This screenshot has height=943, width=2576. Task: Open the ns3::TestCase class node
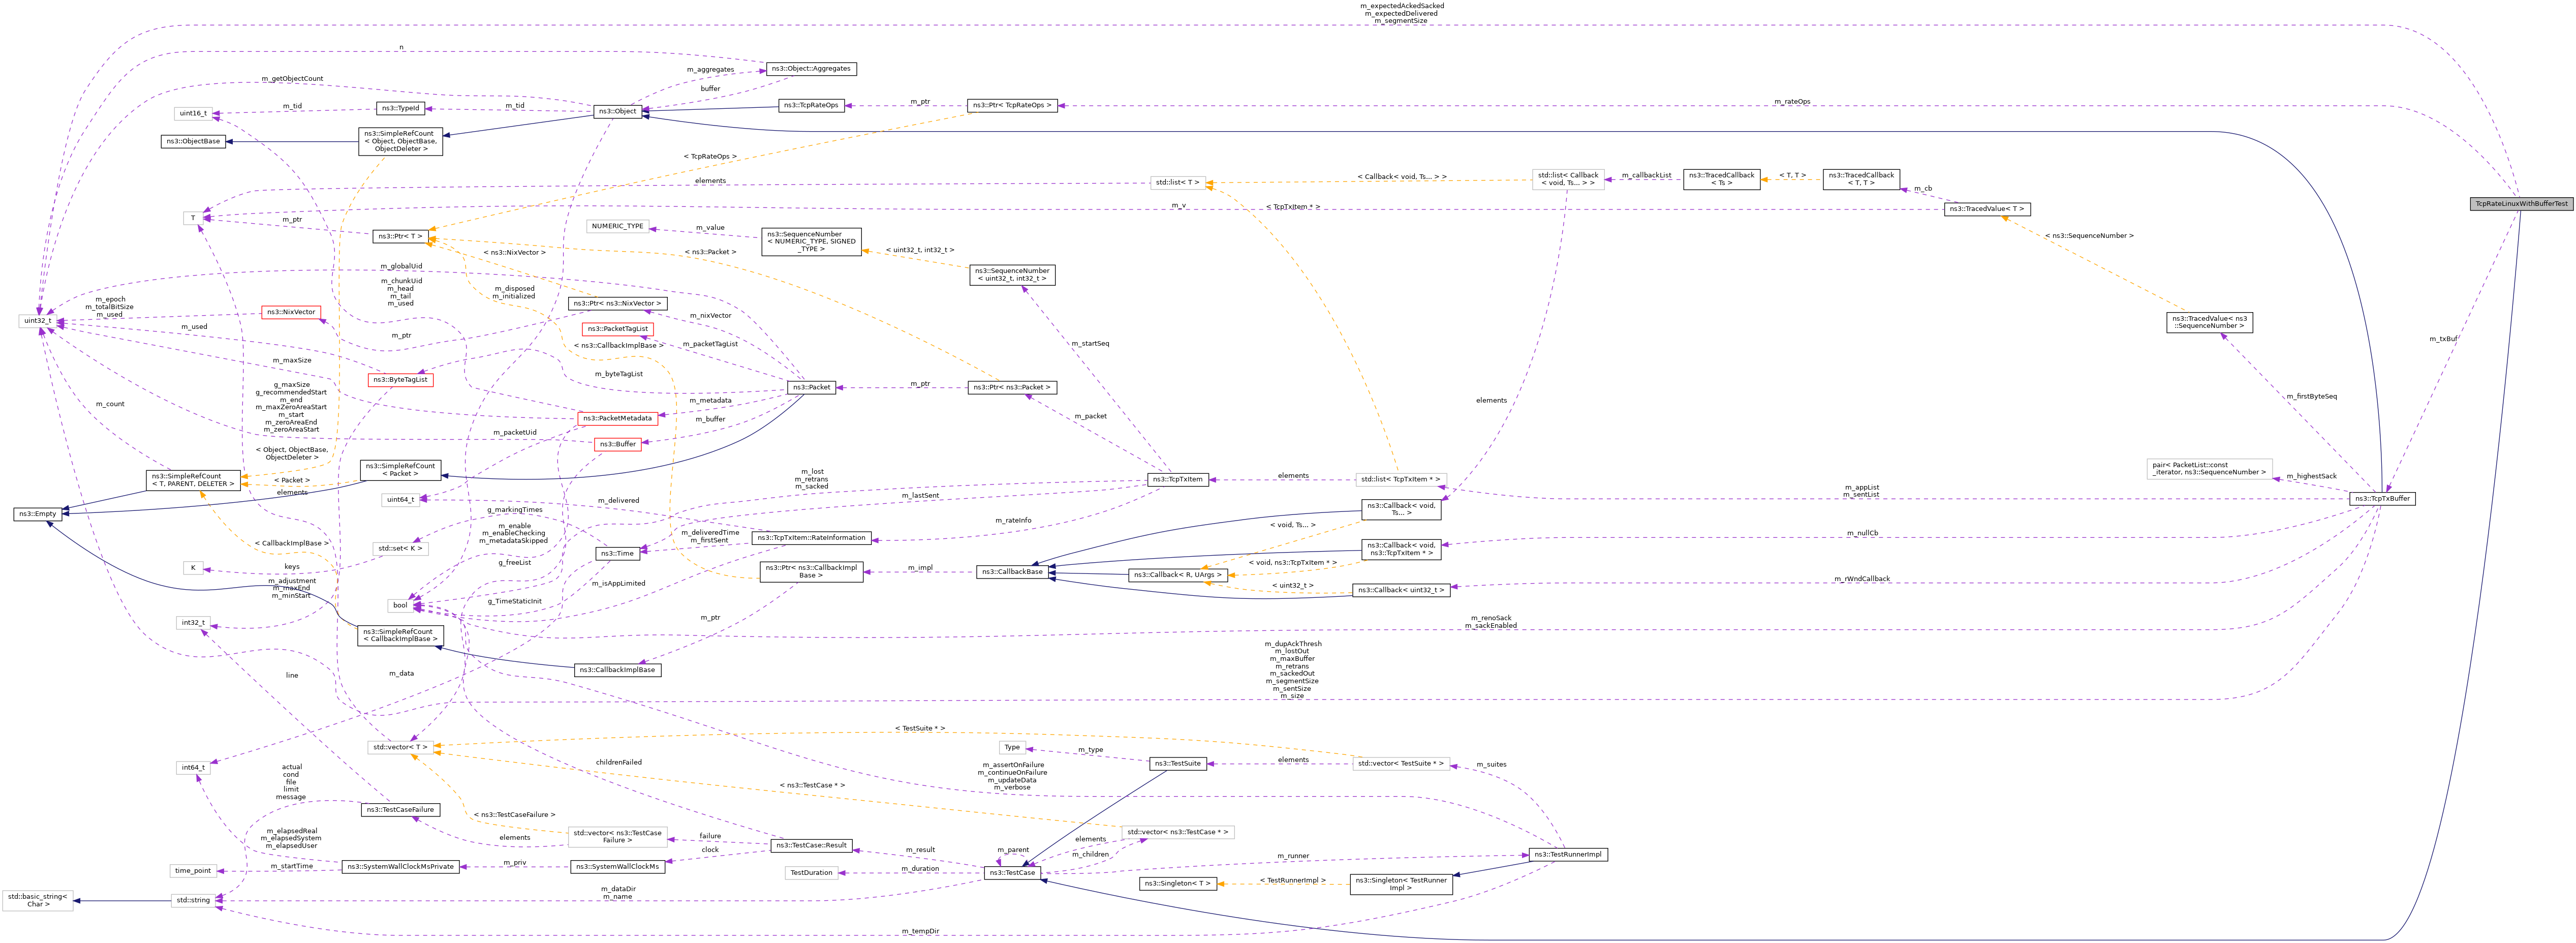point(1012,873)
